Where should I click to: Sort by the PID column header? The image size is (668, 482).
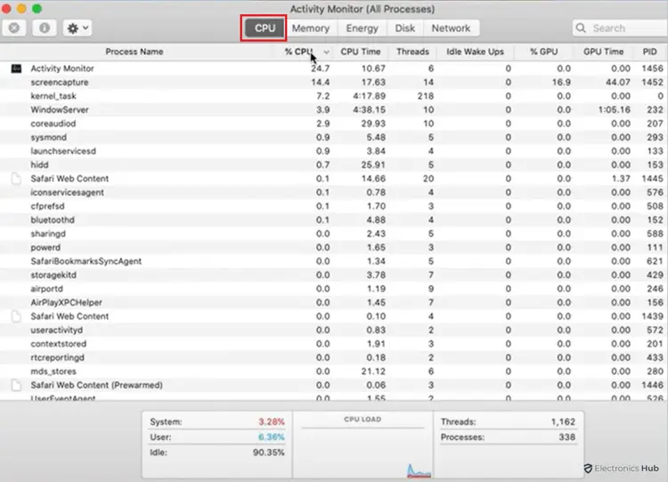point(649,52)
